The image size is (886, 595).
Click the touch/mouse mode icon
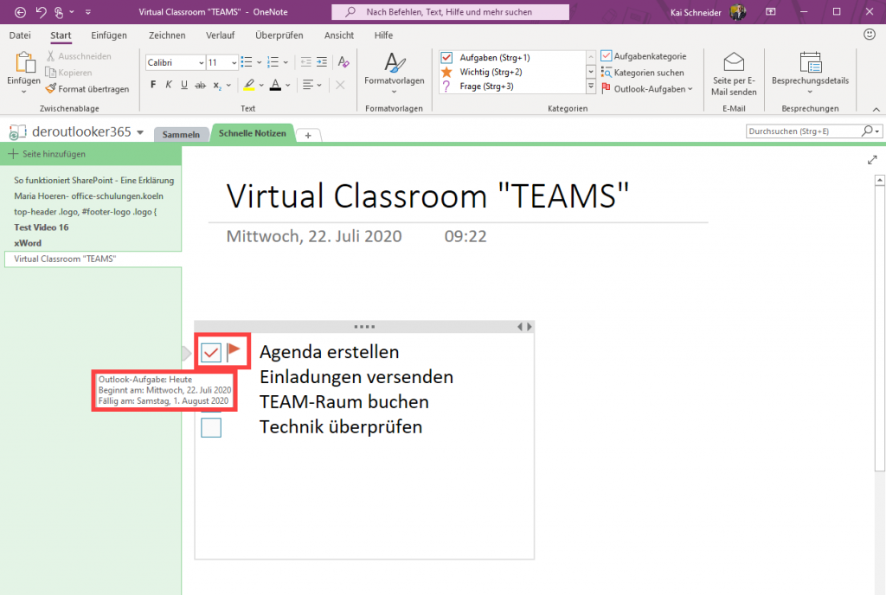(59, 12)
